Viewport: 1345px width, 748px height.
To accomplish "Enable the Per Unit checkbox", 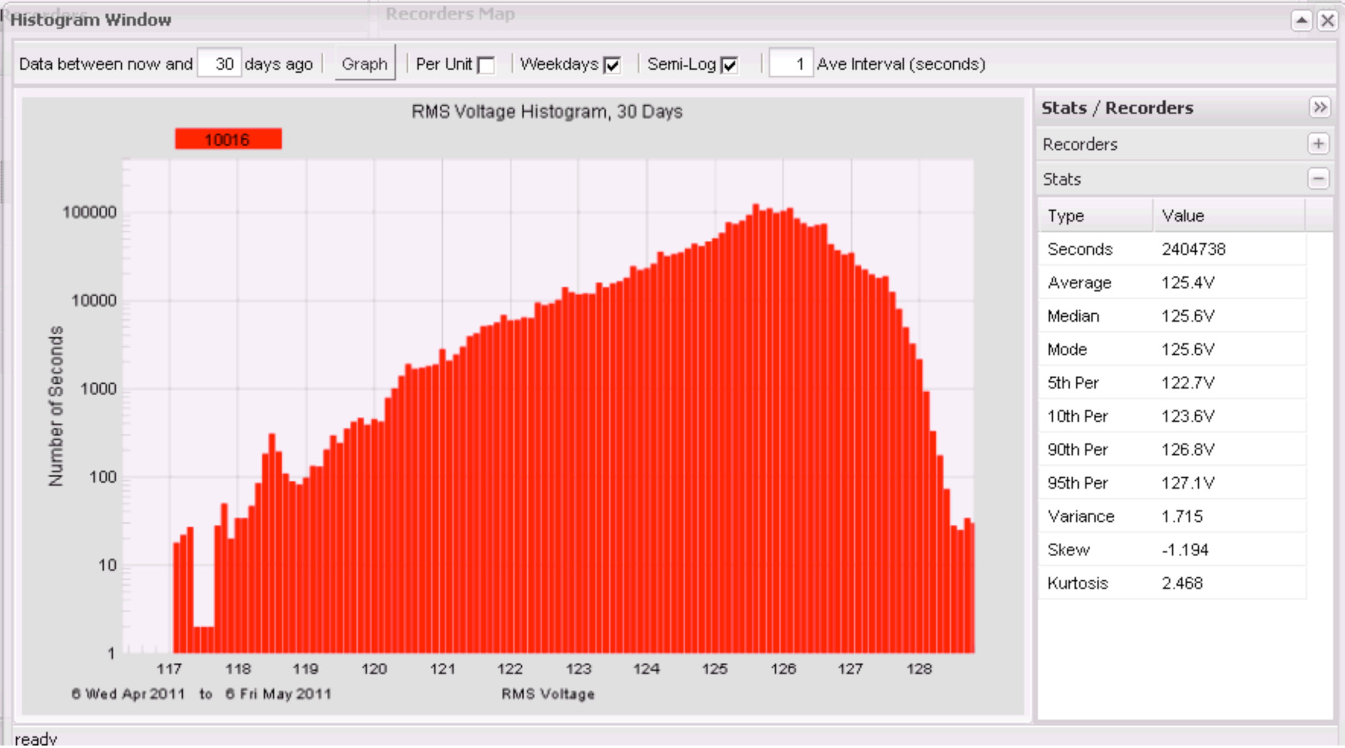I will [488, 63].
